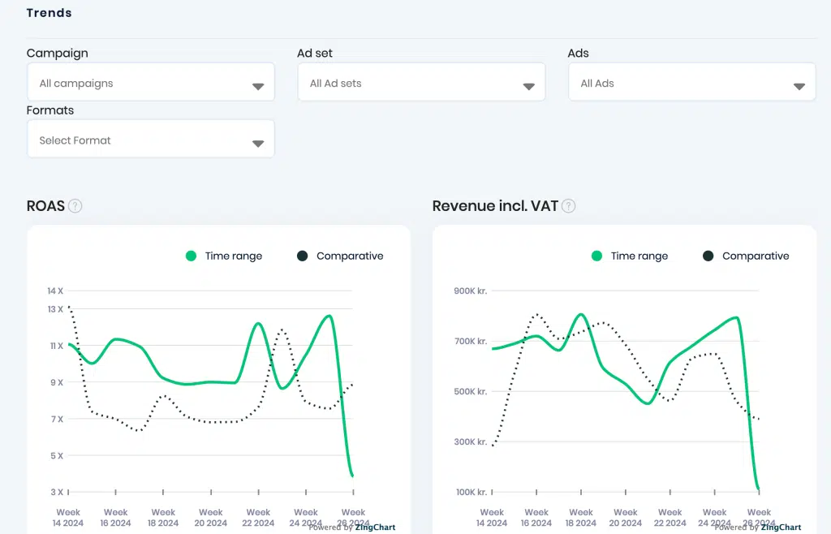The image size is (831, 534).
Task: Select the 900K kr. axis label
Action: (x=470, y=291)
